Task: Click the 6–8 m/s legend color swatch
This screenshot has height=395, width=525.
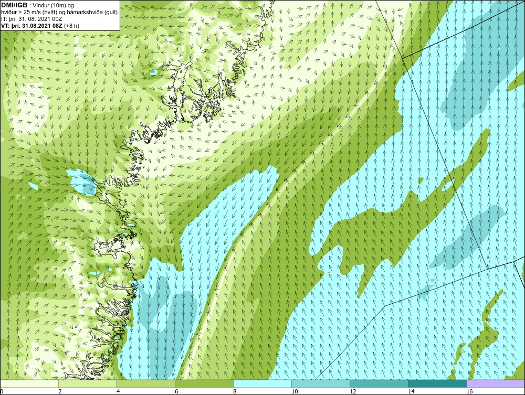Action: (x=204, y=383)
